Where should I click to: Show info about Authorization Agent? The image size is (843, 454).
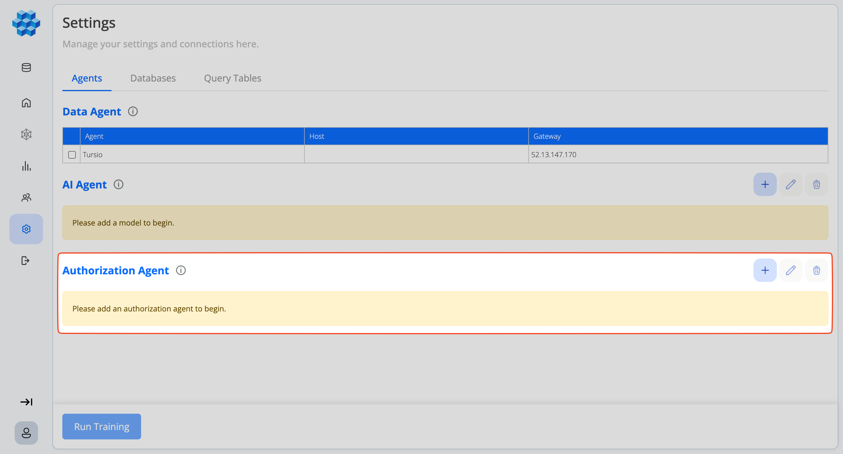[181, 270]
